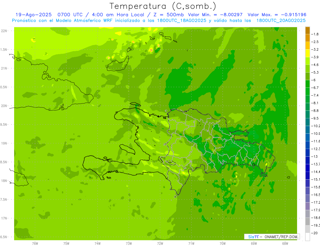The width and height of the screenshot is (320, 247).
Task: Click the 'Valor Max. = -0.915196' value
Action: pyautogui.click(x=277, y=15)
